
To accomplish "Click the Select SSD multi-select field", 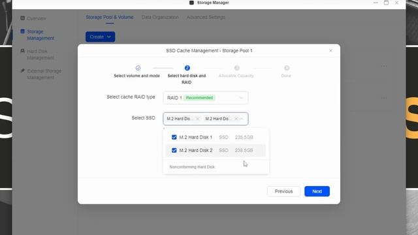I will point(206,119).
